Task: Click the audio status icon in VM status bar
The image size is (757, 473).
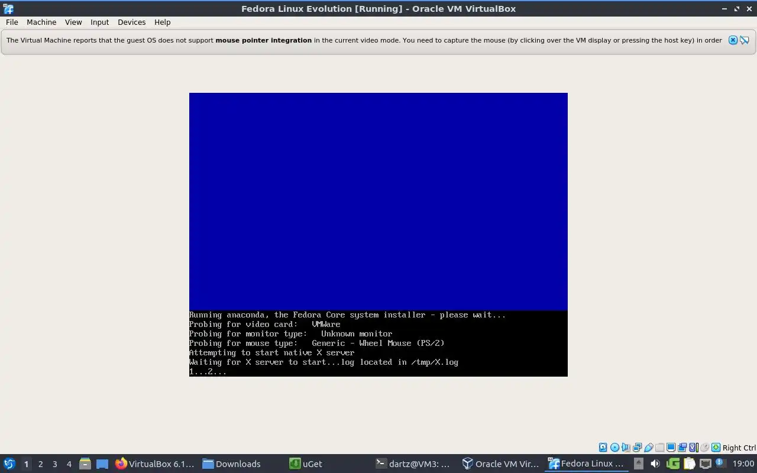Action: click(x=626, y=448)
